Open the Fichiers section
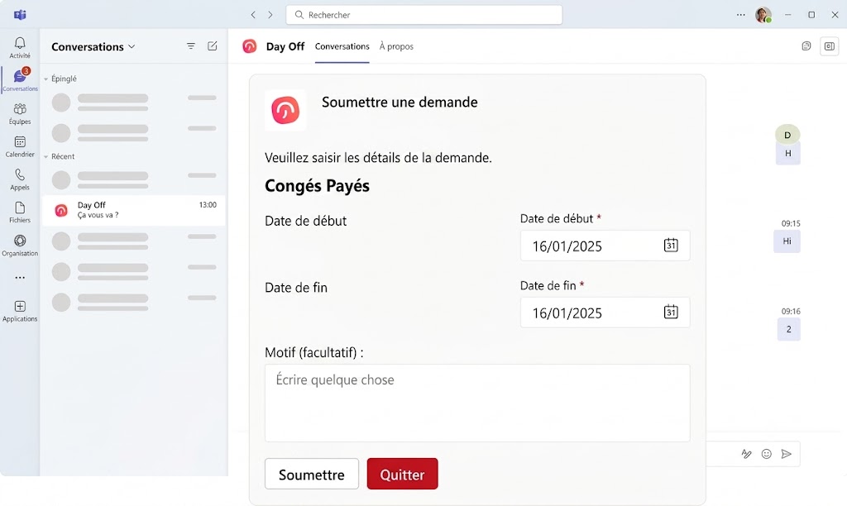Viewport: 847px width, 506px height. 20,212
